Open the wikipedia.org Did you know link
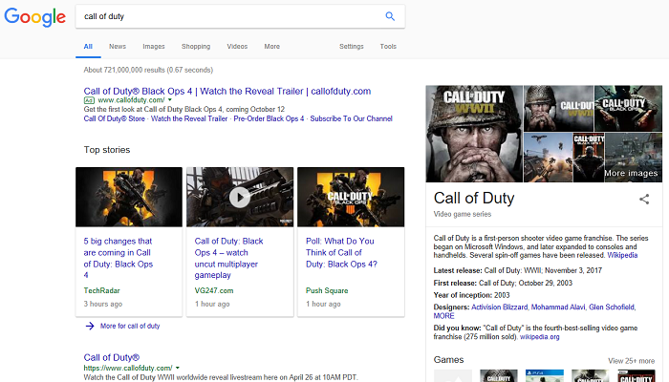 coord(539,337)
